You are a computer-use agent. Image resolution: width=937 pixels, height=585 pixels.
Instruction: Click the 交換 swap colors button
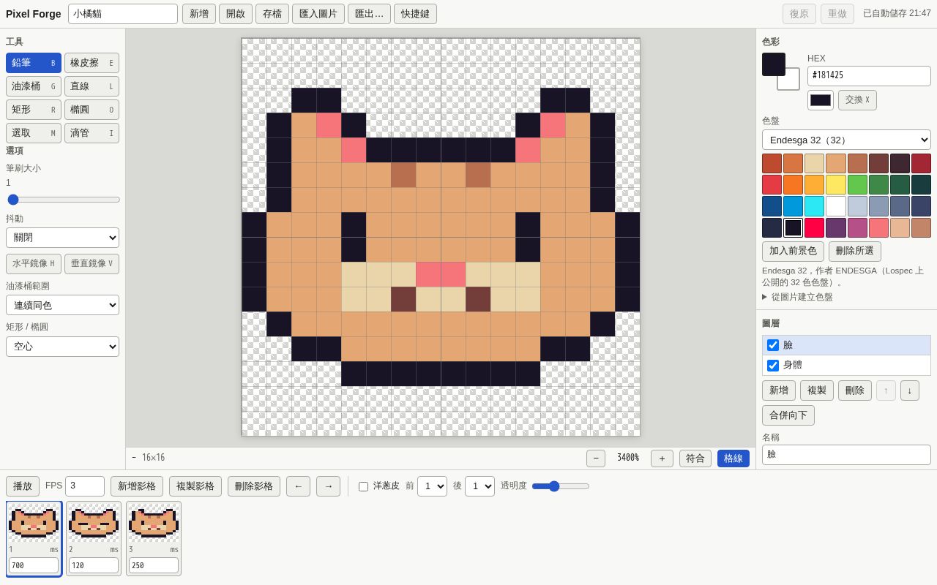point(857,100)
